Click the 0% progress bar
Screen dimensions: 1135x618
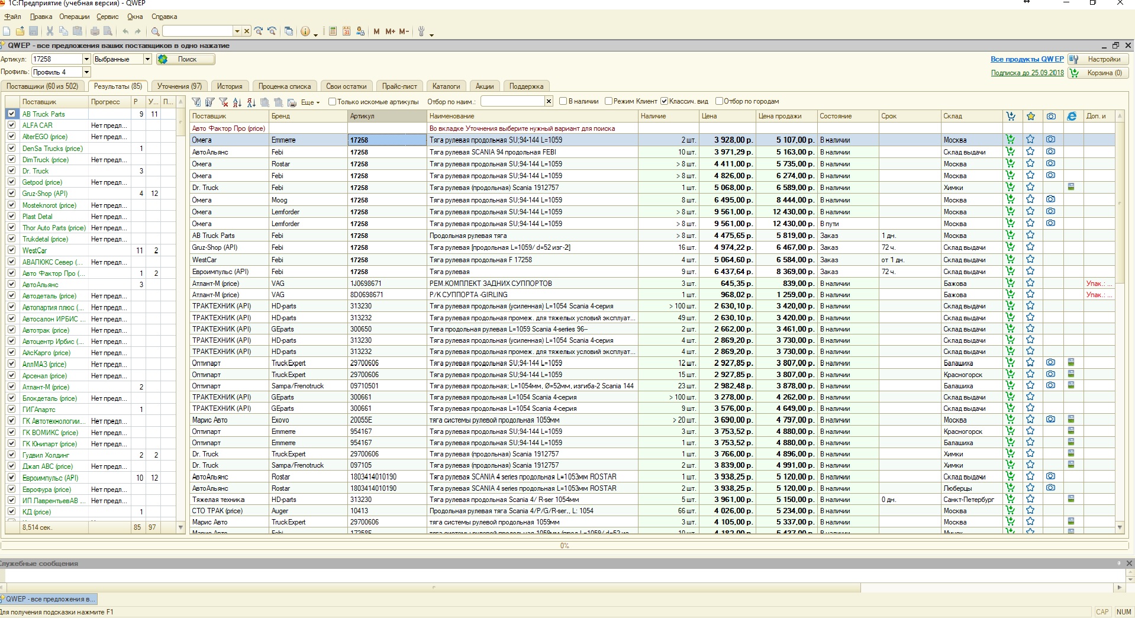pos(565,546)
